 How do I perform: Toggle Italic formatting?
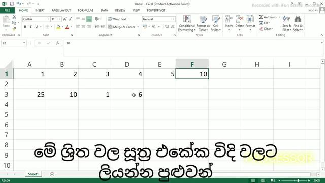(30, 27)
